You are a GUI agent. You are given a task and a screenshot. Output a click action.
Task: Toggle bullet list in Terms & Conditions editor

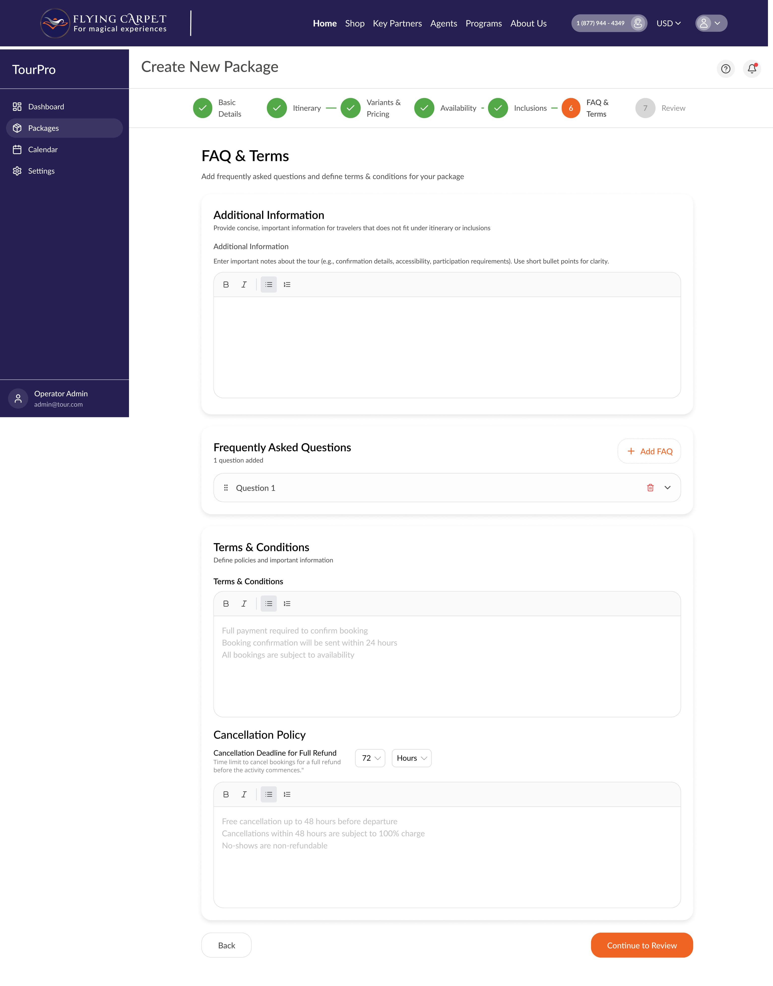click(x=269, y=603)
